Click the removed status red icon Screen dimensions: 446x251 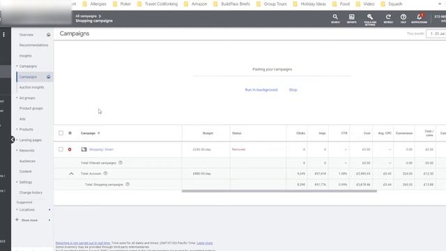coord(70,149)
